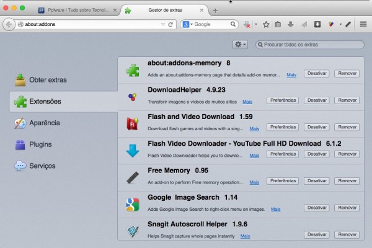Remove Snagit Autoscroll Helper
Image resolution: width=372 pixels, height=248 pixels.
click(347, 234)
